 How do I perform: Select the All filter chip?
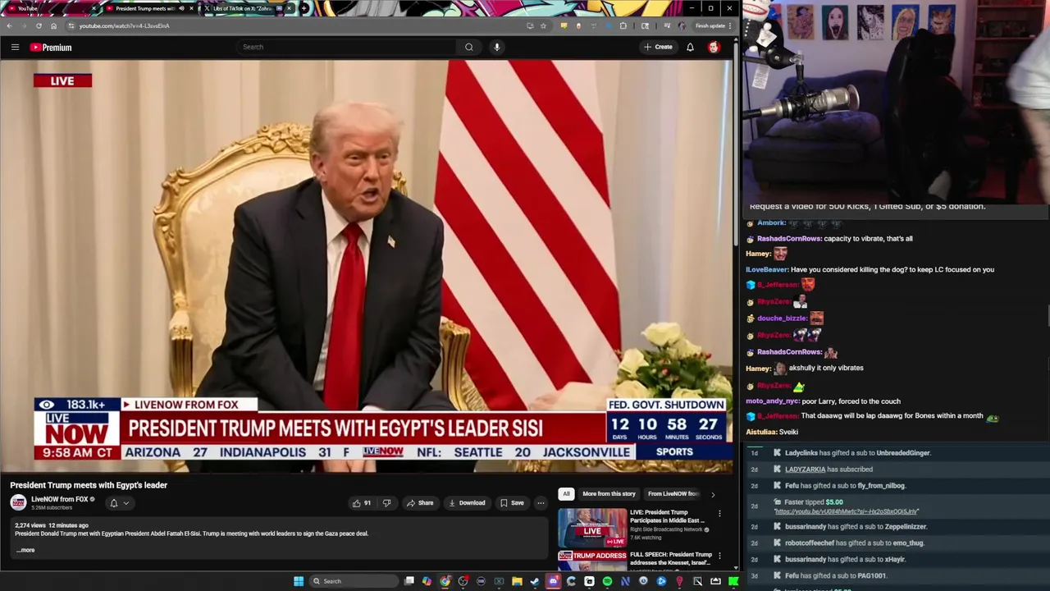tap(566, 494)
